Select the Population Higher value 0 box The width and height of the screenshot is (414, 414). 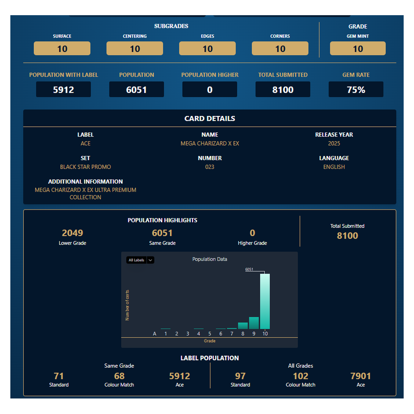210,89
